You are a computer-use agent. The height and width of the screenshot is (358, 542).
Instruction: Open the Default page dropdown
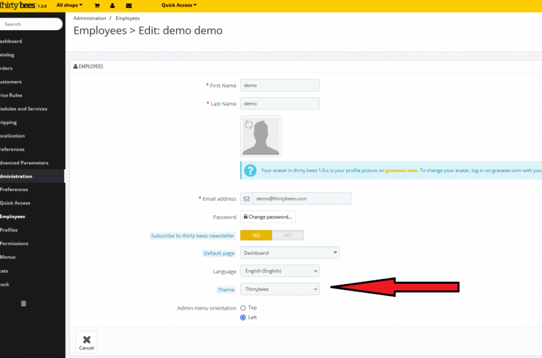point(289,253)
